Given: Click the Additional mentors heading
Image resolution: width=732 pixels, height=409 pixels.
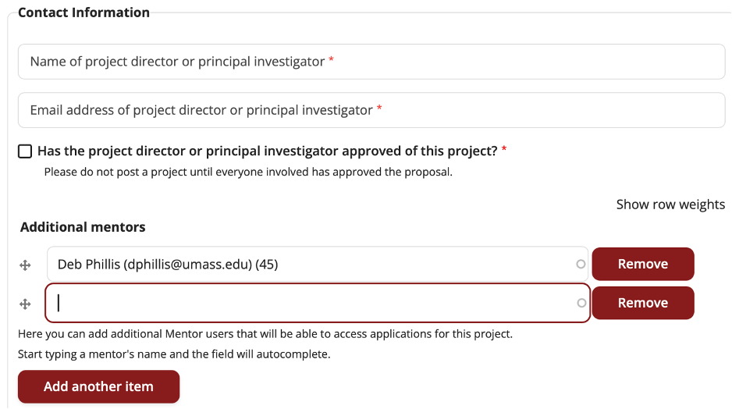Looking at the screenshot, I should point(83,227).
